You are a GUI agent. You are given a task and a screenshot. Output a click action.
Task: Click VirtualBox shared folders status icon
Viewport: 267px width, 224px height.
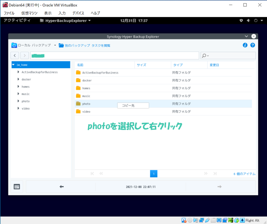[x=213, y=220]
